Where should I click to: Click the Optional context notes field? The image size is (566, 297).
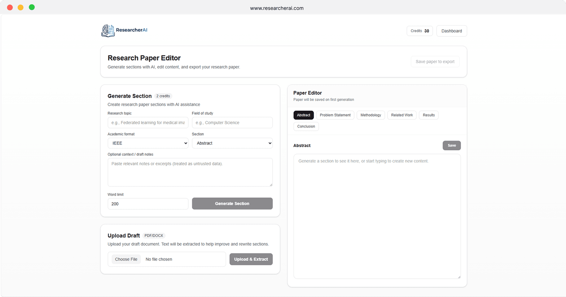190,172
